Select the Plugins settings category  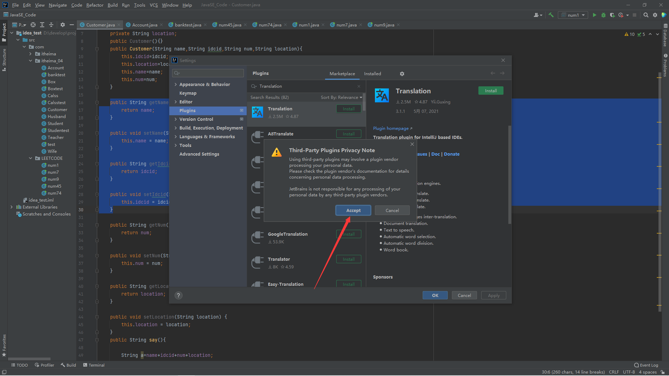coord(208,110)
